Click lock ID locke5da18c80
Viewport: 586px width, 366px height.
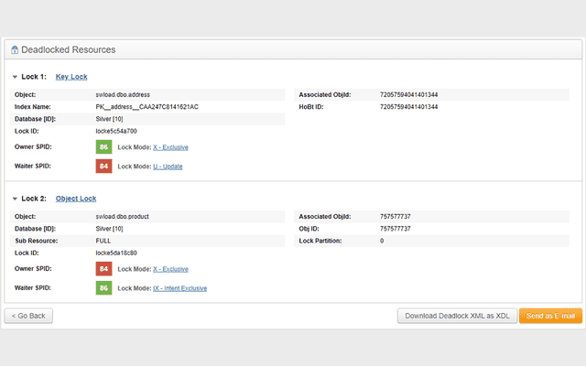coord(116,253)
